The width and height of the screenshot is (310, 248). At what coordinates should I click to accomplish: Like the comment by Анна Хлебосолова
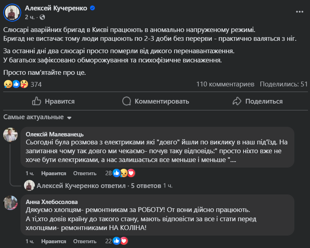pos(54,241)
